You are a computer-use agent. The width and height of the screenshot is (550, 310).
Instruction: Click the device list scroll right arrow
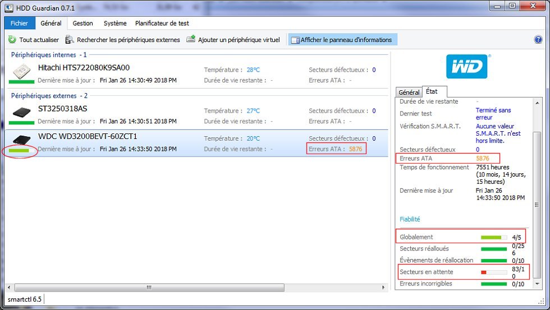coord(383,288)
